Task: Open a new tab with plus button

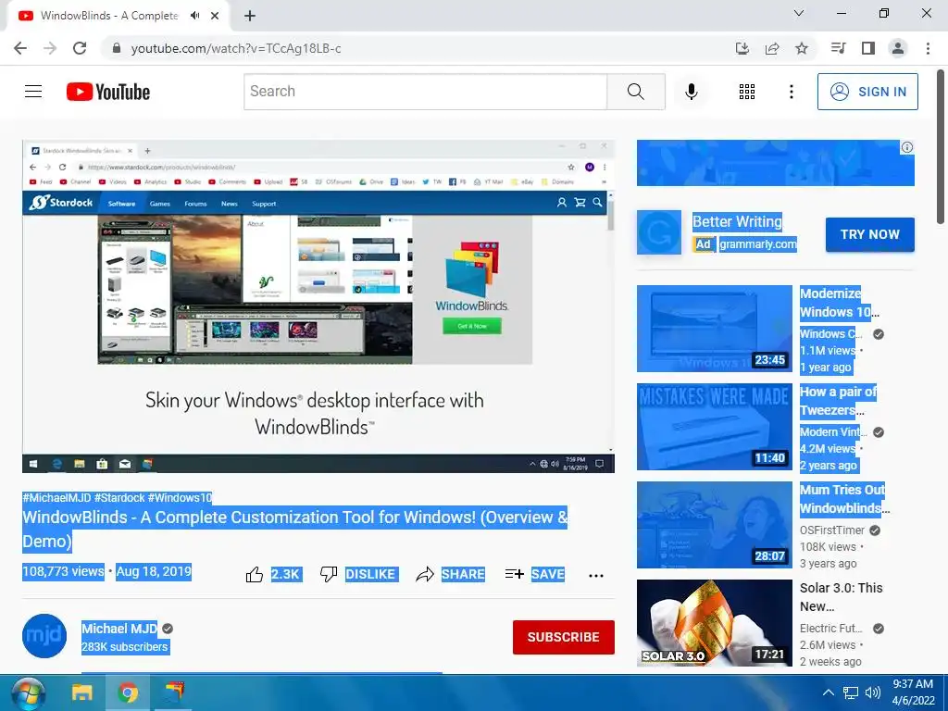Action: pyautogui.click(x=250, y=16)
